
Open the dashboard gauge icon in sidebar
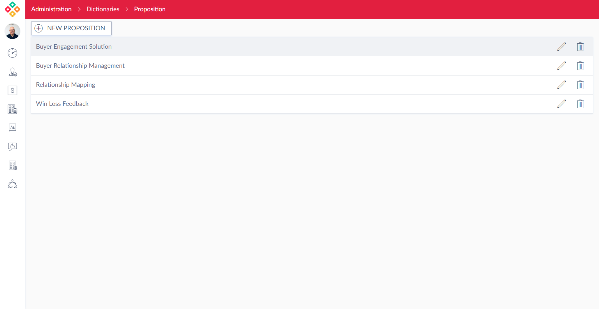coord(12,53)
